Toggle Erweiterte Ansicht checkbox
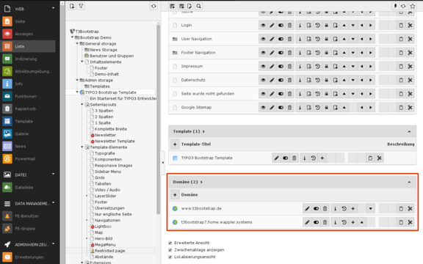 pyautogui.click(x=170, y=243)
